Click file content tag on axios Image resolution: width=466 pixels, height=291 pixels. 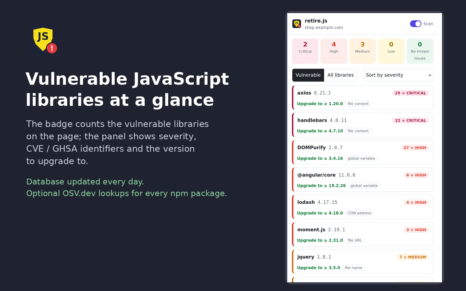click(x=358, y=104)
